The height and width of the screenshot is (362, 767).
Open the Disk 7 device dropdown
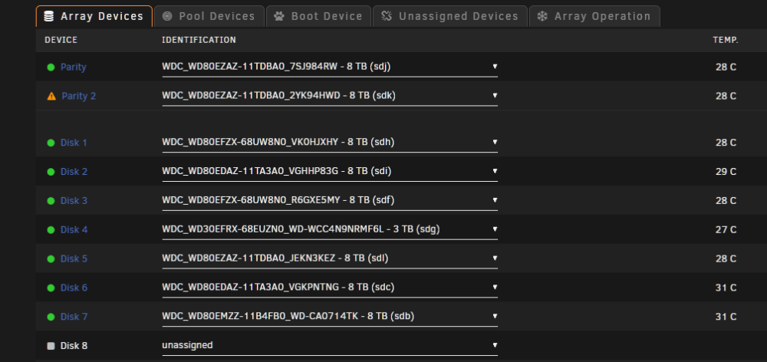pyautogui.click(x=330, y=316)
